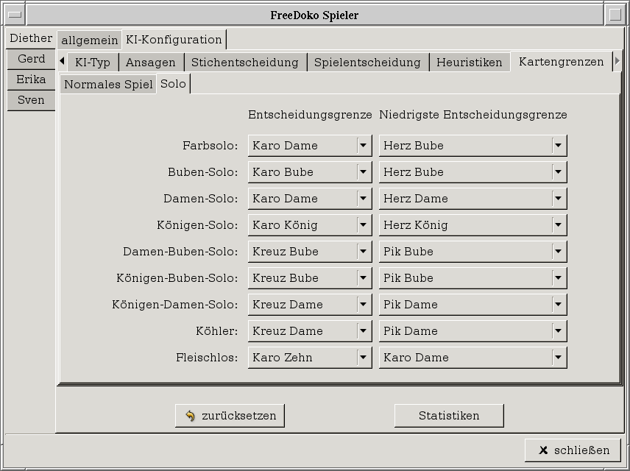Select player Erika in the sidebar

pyautogui.click(x=31, y=79)
